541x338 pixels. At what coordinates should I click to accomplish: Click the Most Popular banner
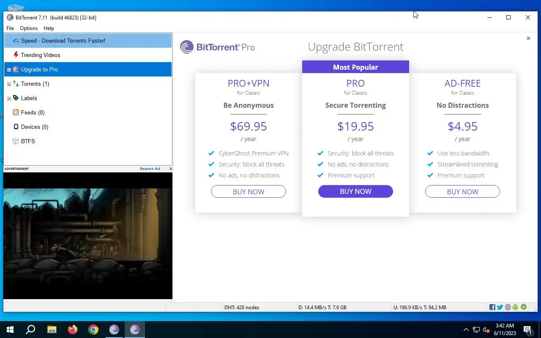point(355,67)
